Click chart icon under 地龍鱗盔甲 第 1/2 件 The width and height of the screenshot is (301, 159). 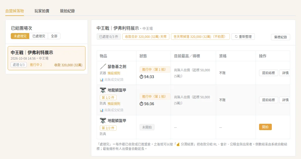(x=102, y=110)
